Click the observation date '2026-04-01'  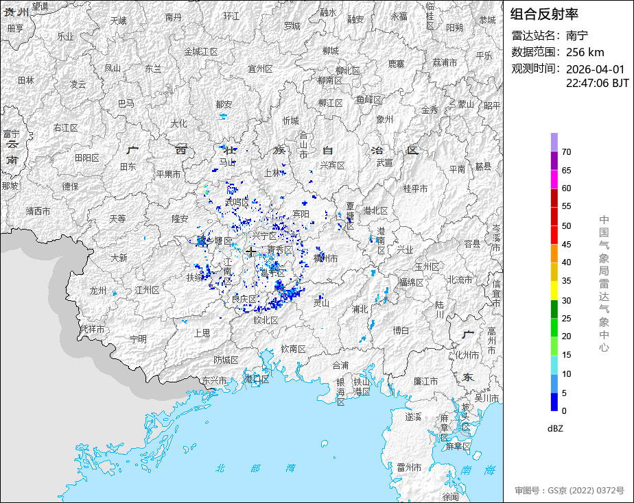595,69
